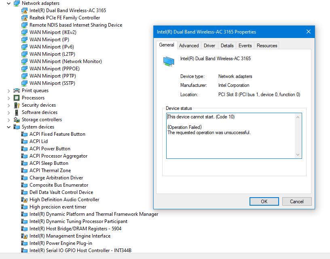Click the Dell Data Vault Control Device icon
This screenshot has height=259, width=330.
(x=24, y=192)
